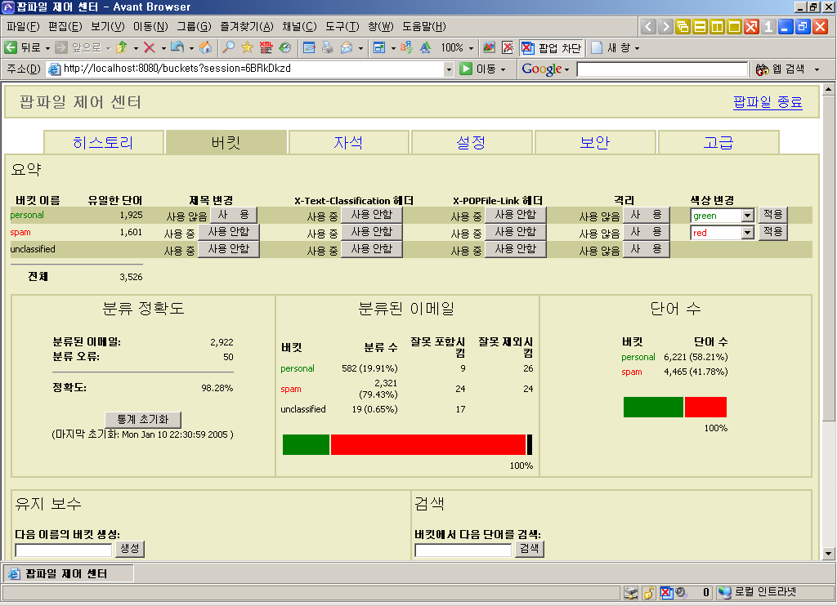Click the green personal word-count bar
Screen dimensions: 837x606
653,407
